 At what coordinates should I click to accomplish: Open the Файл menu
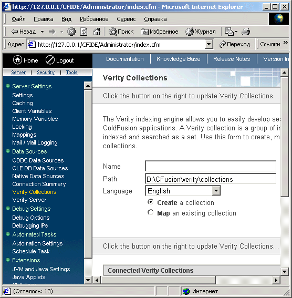(x=18, y=19)
